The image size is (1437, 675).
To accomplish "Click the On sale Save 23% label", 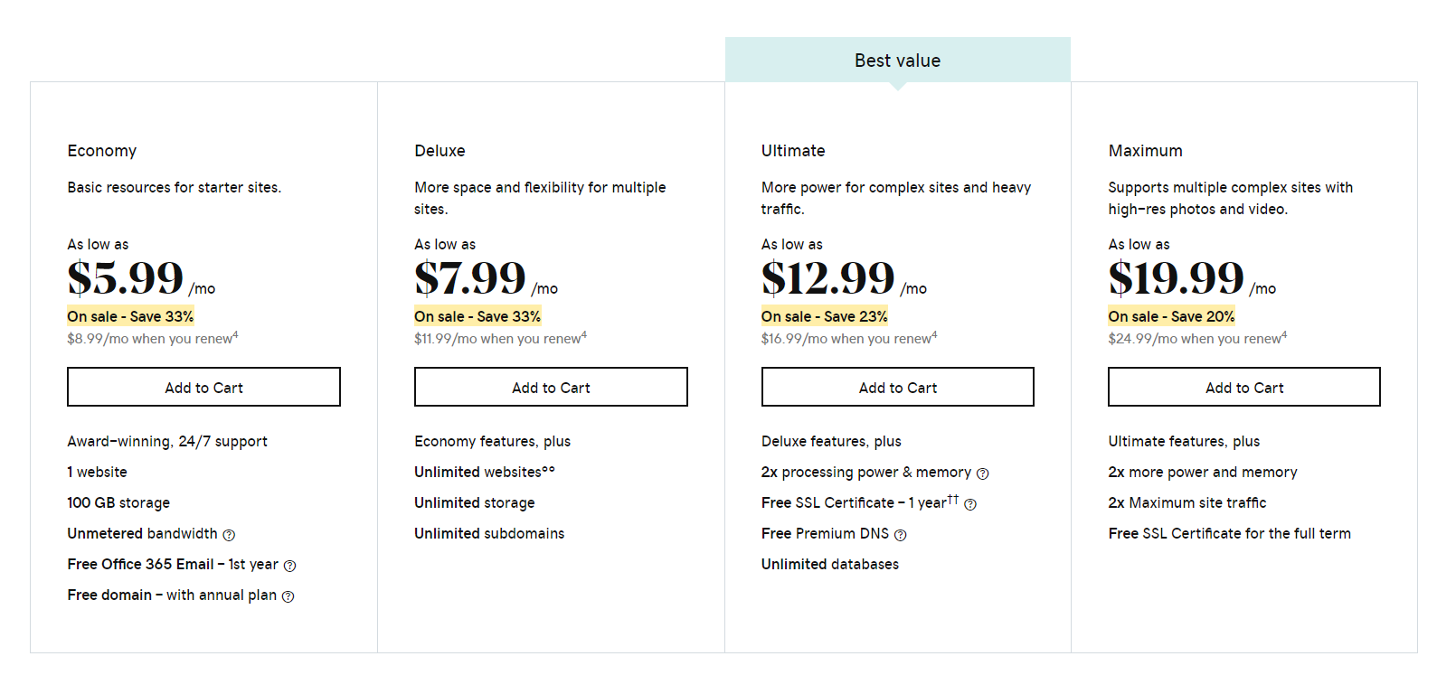I will 824,316.
